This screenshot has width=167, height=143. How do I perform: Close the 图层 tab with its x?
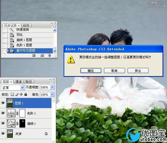[11, 82]
